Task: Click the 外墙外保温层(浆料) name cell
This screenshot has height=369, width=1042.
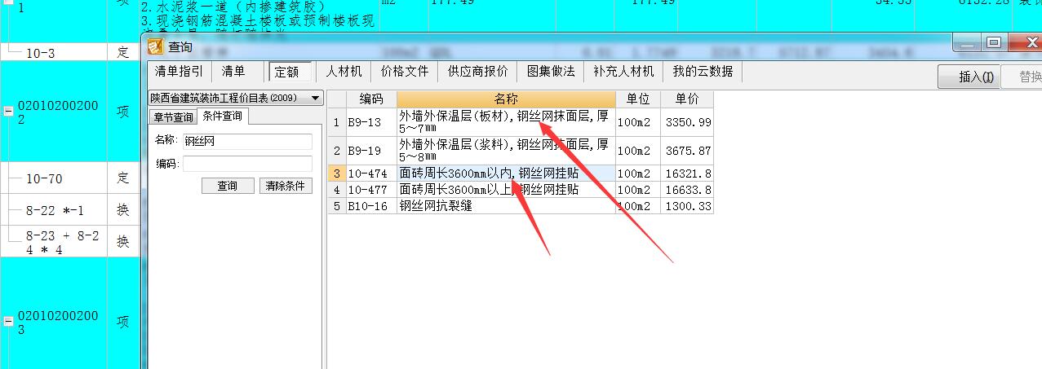Action: [506, 151]
